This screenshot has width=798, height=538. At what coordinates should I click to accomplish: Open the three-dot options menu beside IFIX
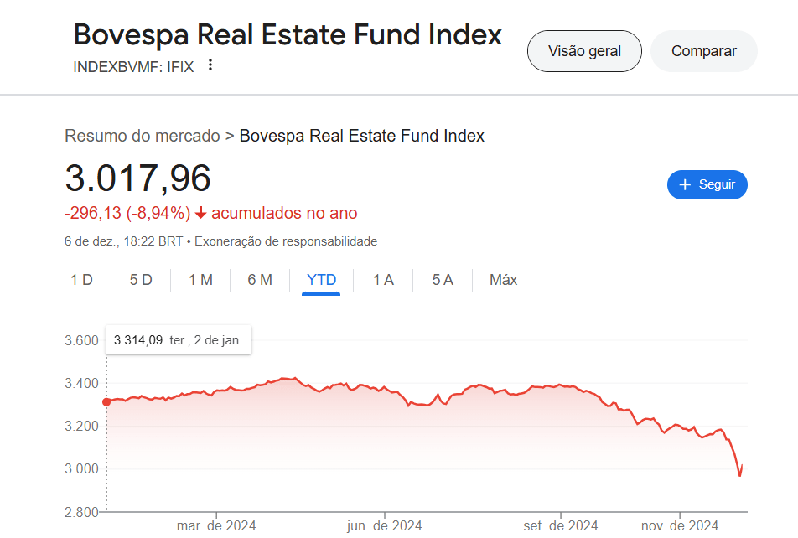(x=210, y=65)
